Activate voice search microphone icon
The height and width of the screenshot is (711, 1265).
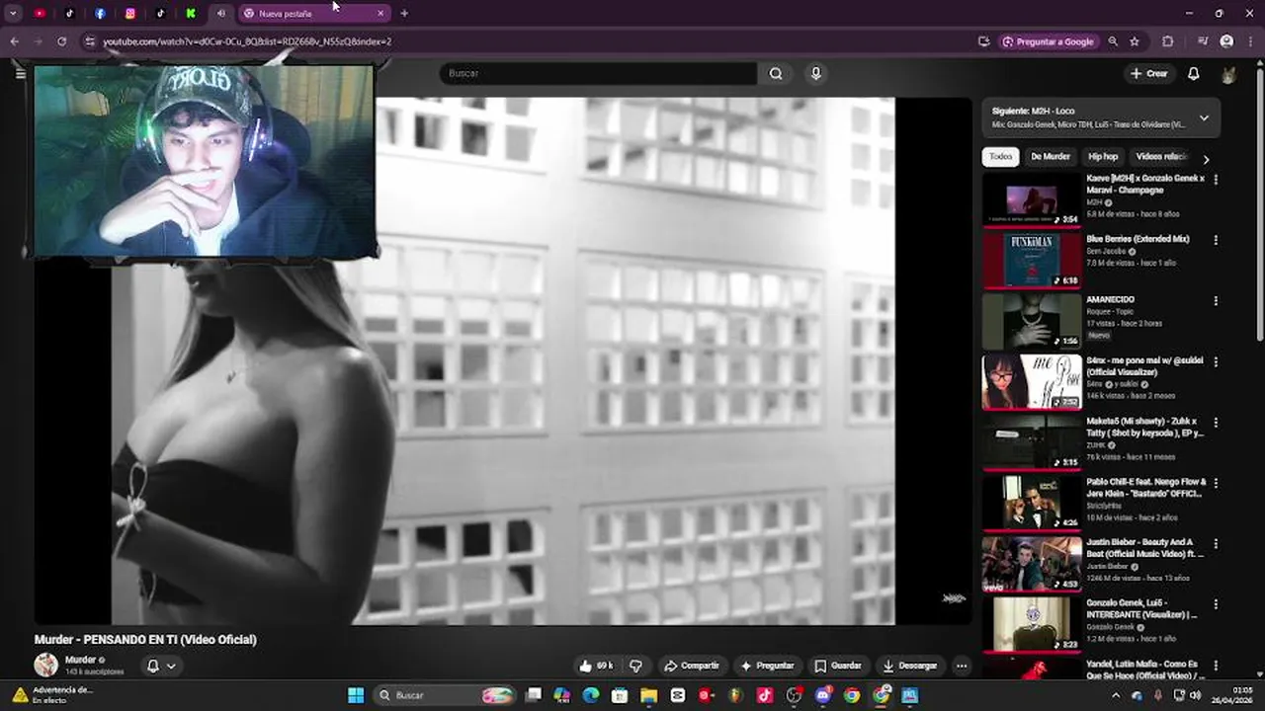point(815,73)
